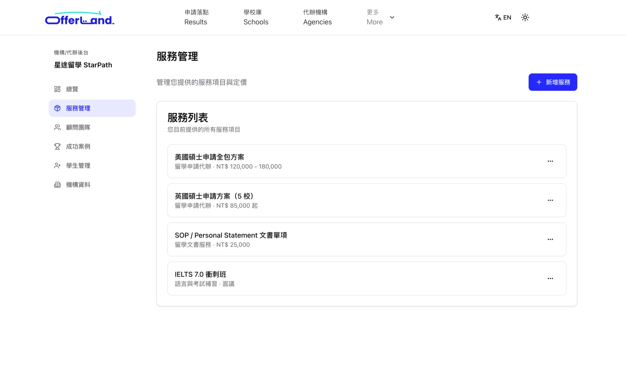This screenshot has width=626, height=391.
Task: Open options menu for 英國碩士申請方案（5 校）
Action: click(550, 200)
